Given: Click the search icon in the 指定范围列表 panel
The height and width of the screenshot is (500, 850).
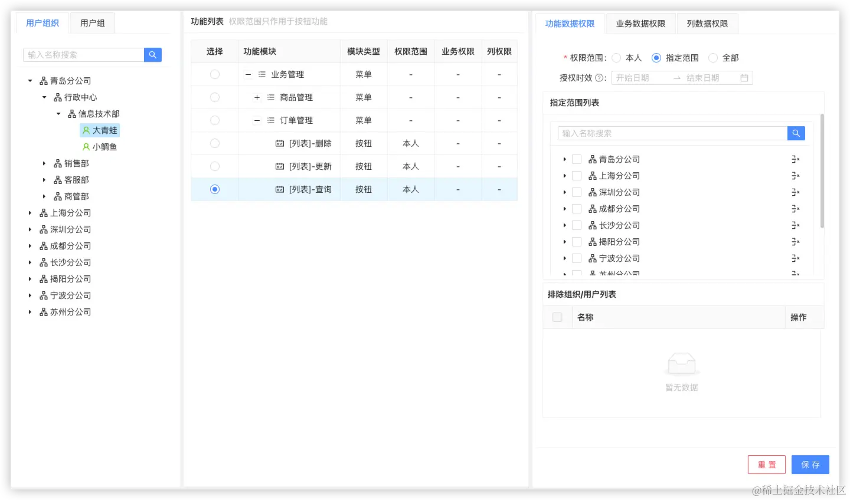Looking at the screenshot, I should tap(796, 133).
